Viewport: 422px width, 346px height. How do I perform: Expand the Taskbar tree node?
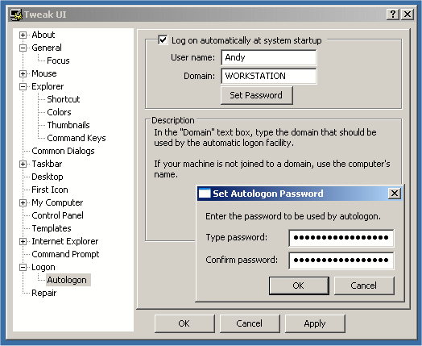pos(23,164)
